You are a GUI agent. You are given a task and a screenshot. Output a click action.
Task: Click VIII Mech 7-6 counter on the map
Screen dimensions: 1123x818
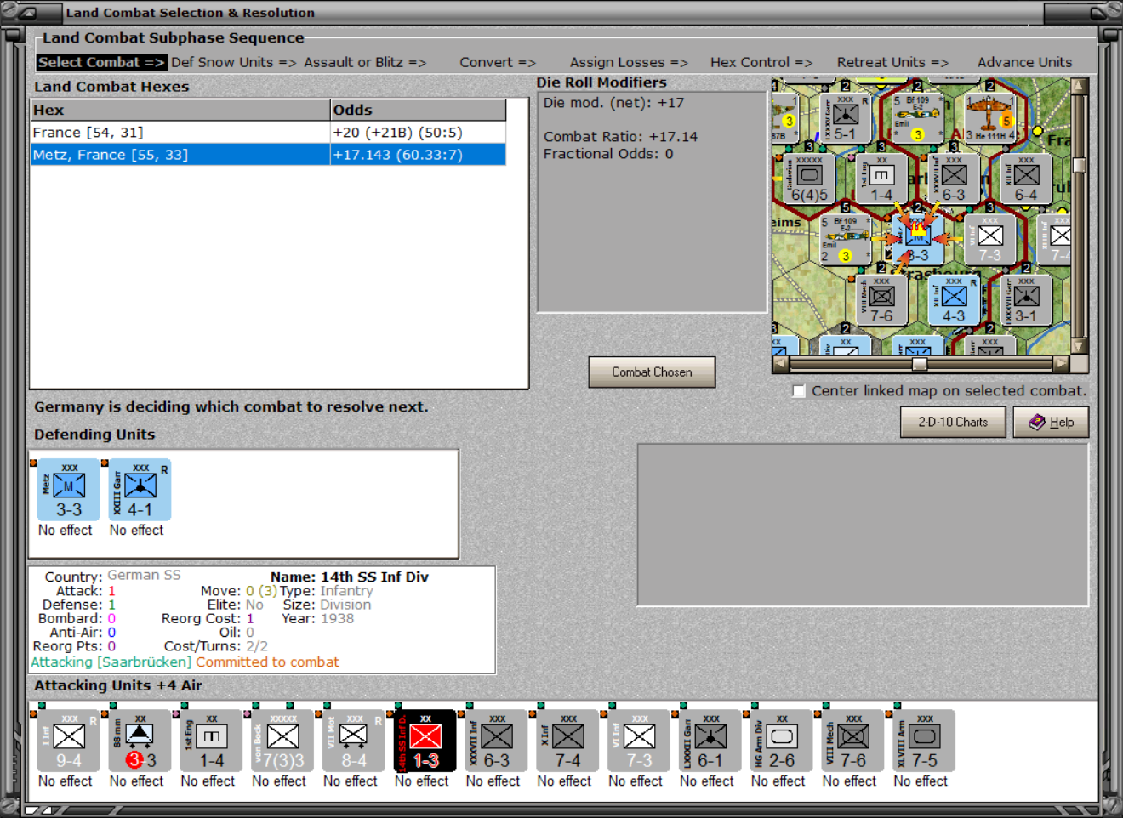coord(881,301)
